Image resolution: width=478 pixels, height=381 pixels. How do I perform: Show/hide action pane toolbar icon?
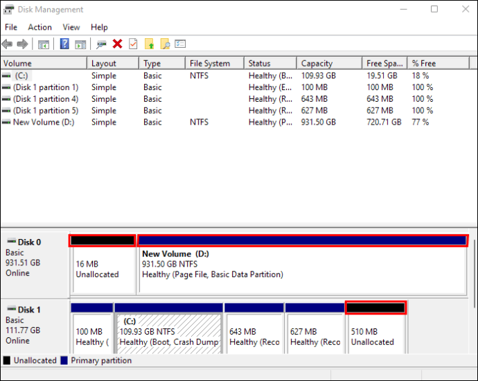click(80, 44)
